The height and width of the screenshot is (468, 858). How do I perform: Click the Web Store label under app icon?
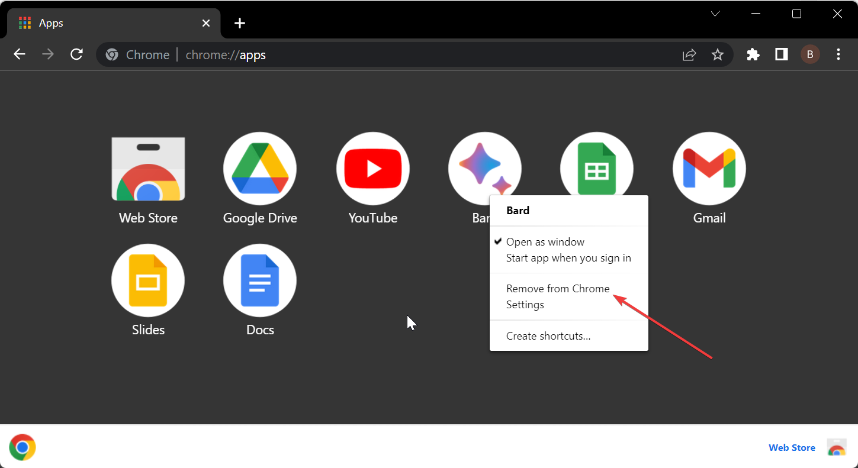click(x=148, y=218)
